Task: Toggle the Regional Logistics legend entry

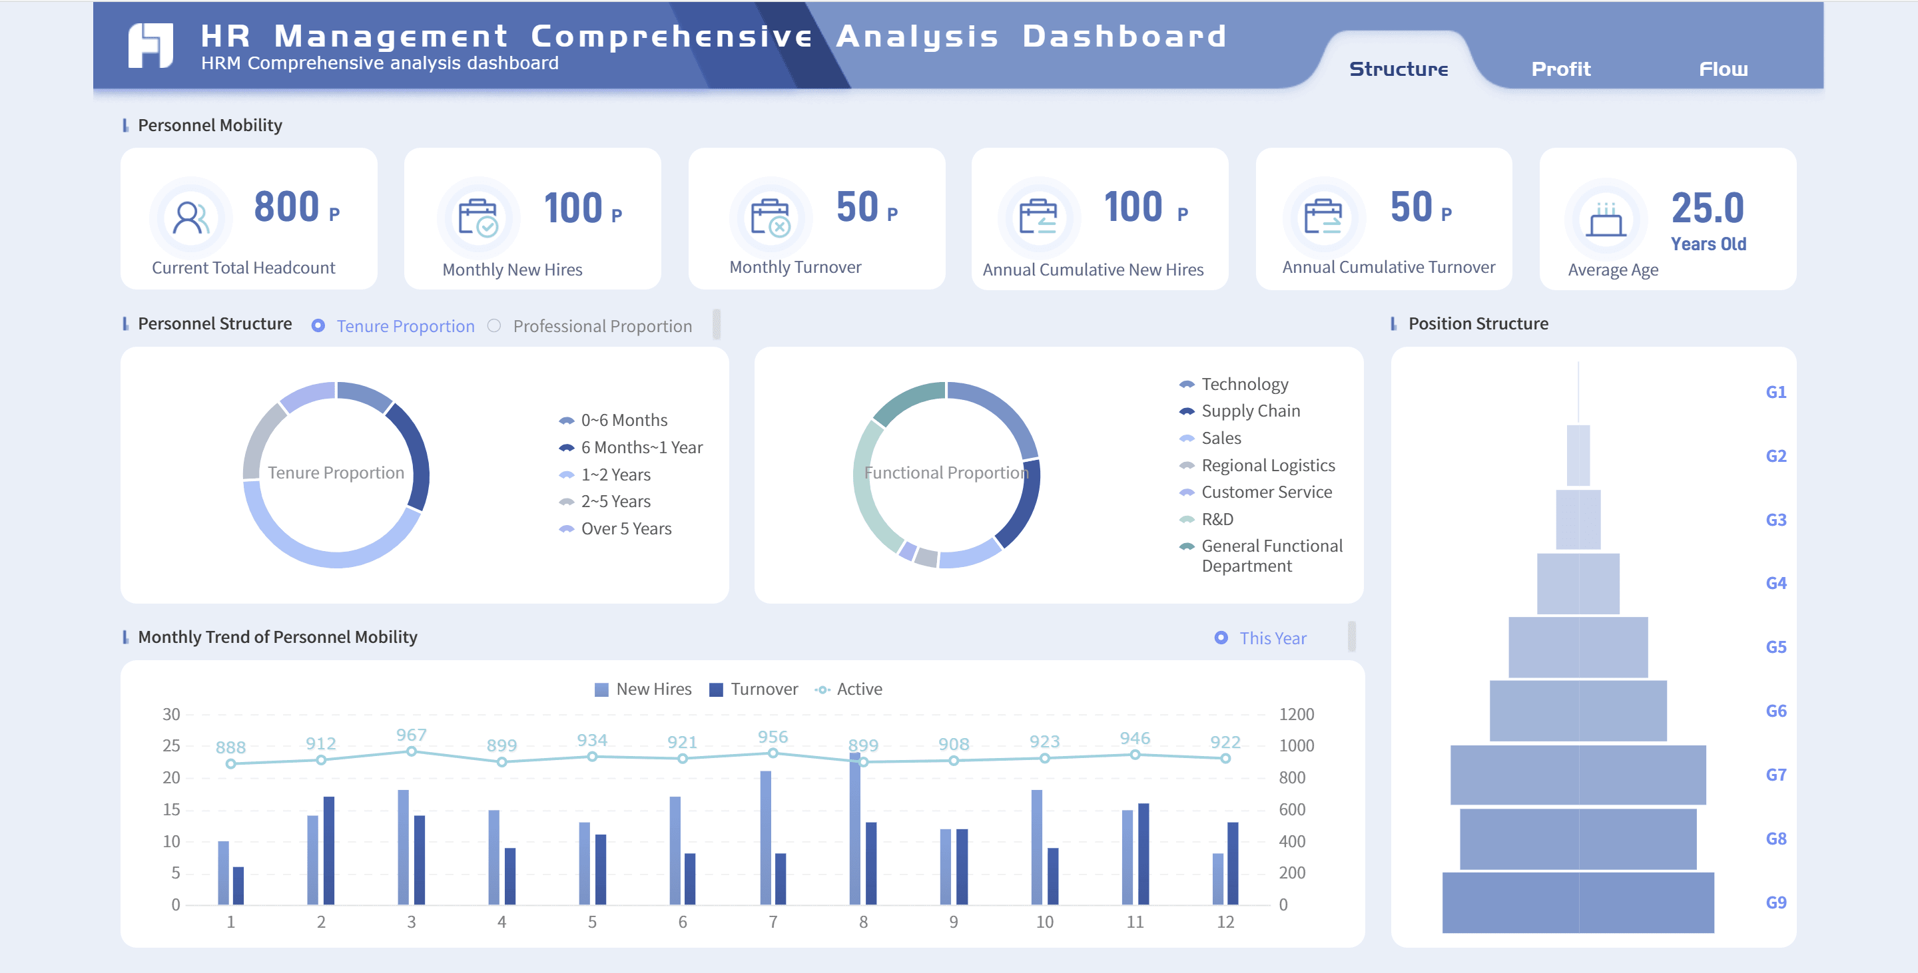Action: (1257, 465)
